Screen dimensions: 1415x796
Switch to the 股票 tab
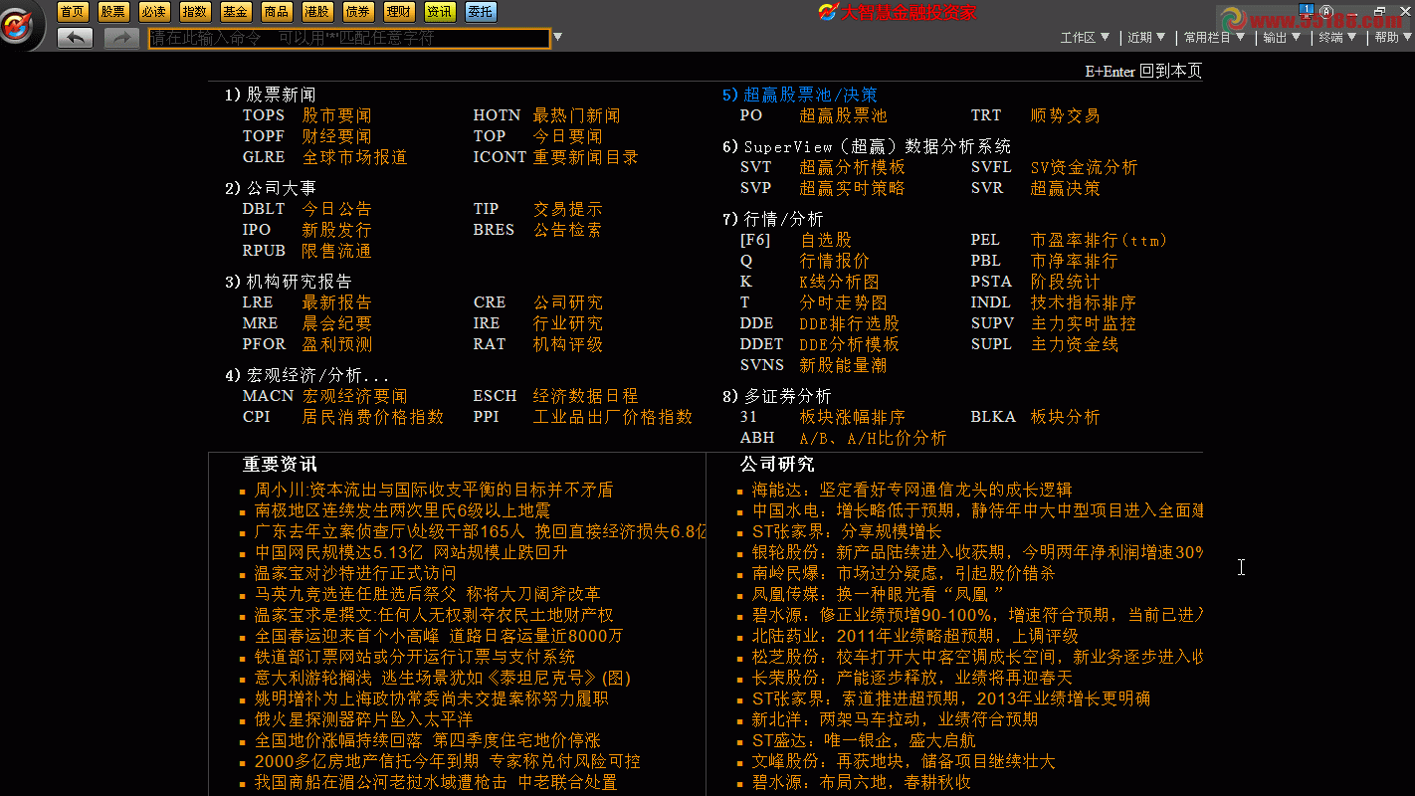pos(113,12)
